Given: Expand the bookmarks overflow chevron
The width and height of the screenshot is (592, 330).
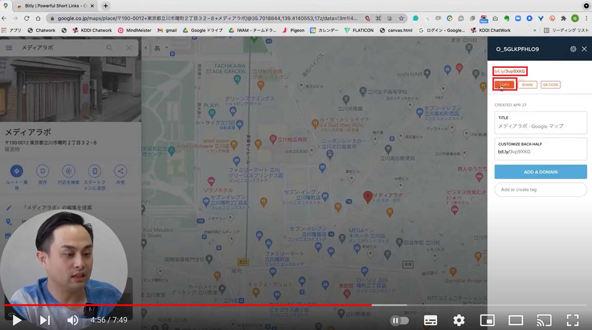Looking at the screenshot, I should tap(535, 30).
